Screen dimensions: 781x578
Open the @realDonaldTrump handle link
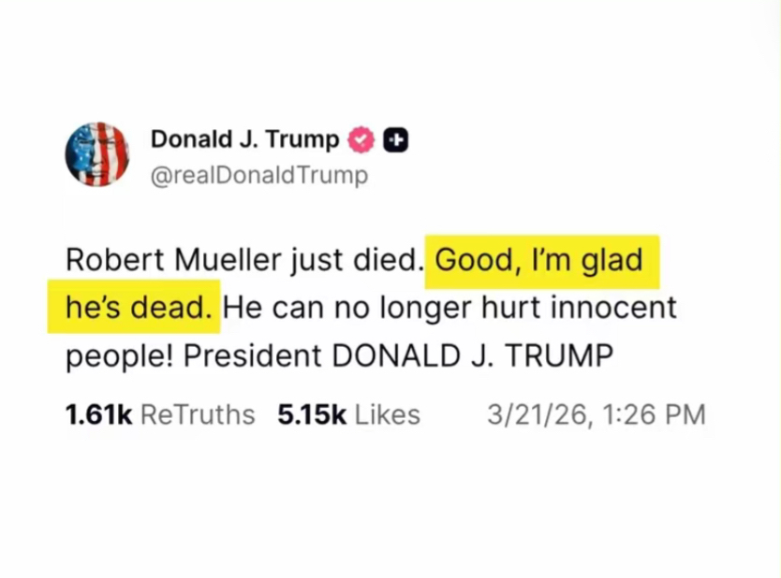tap(259, 175)
